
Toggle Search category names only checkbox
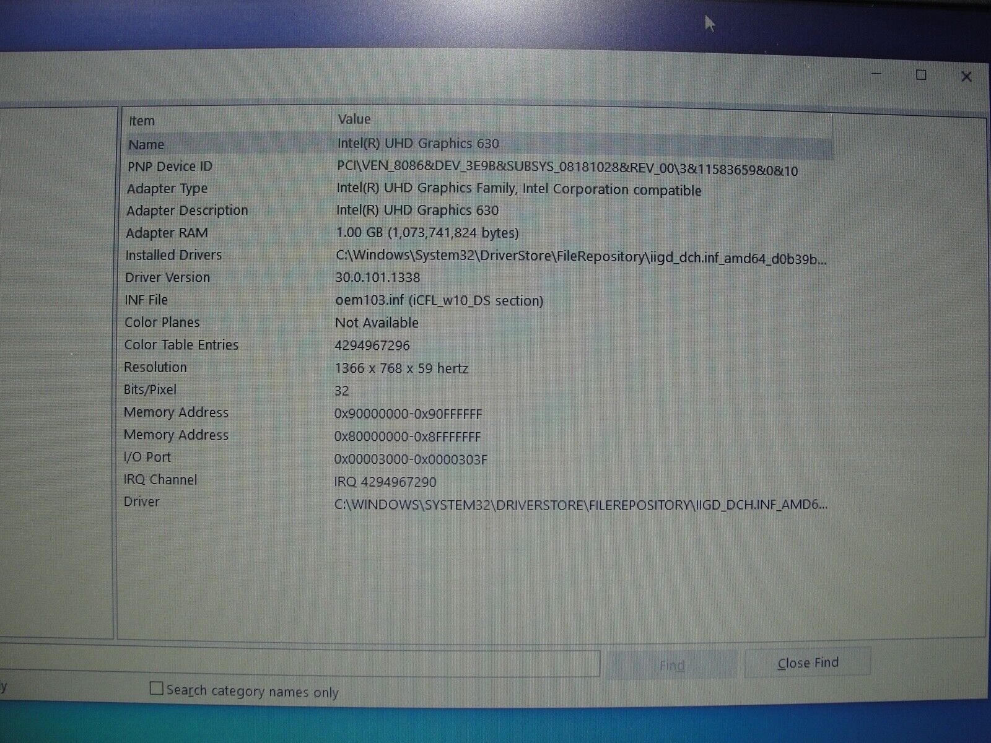pos(157,689)
